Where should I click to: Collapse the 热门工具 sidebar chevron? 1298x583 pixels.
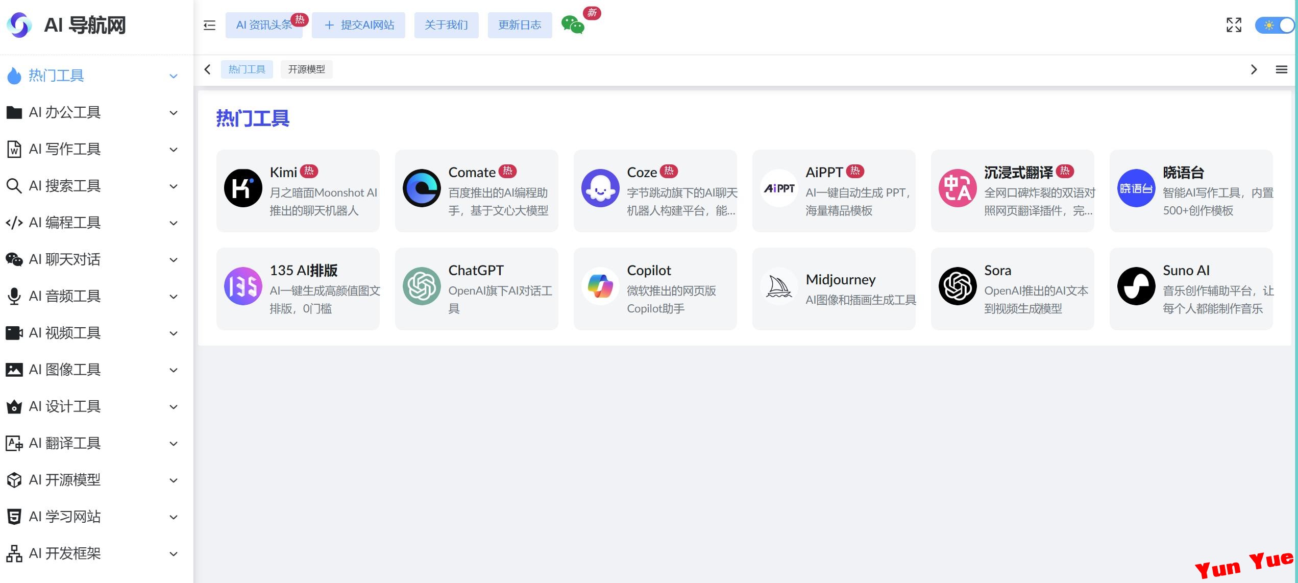tap(174, 76)
